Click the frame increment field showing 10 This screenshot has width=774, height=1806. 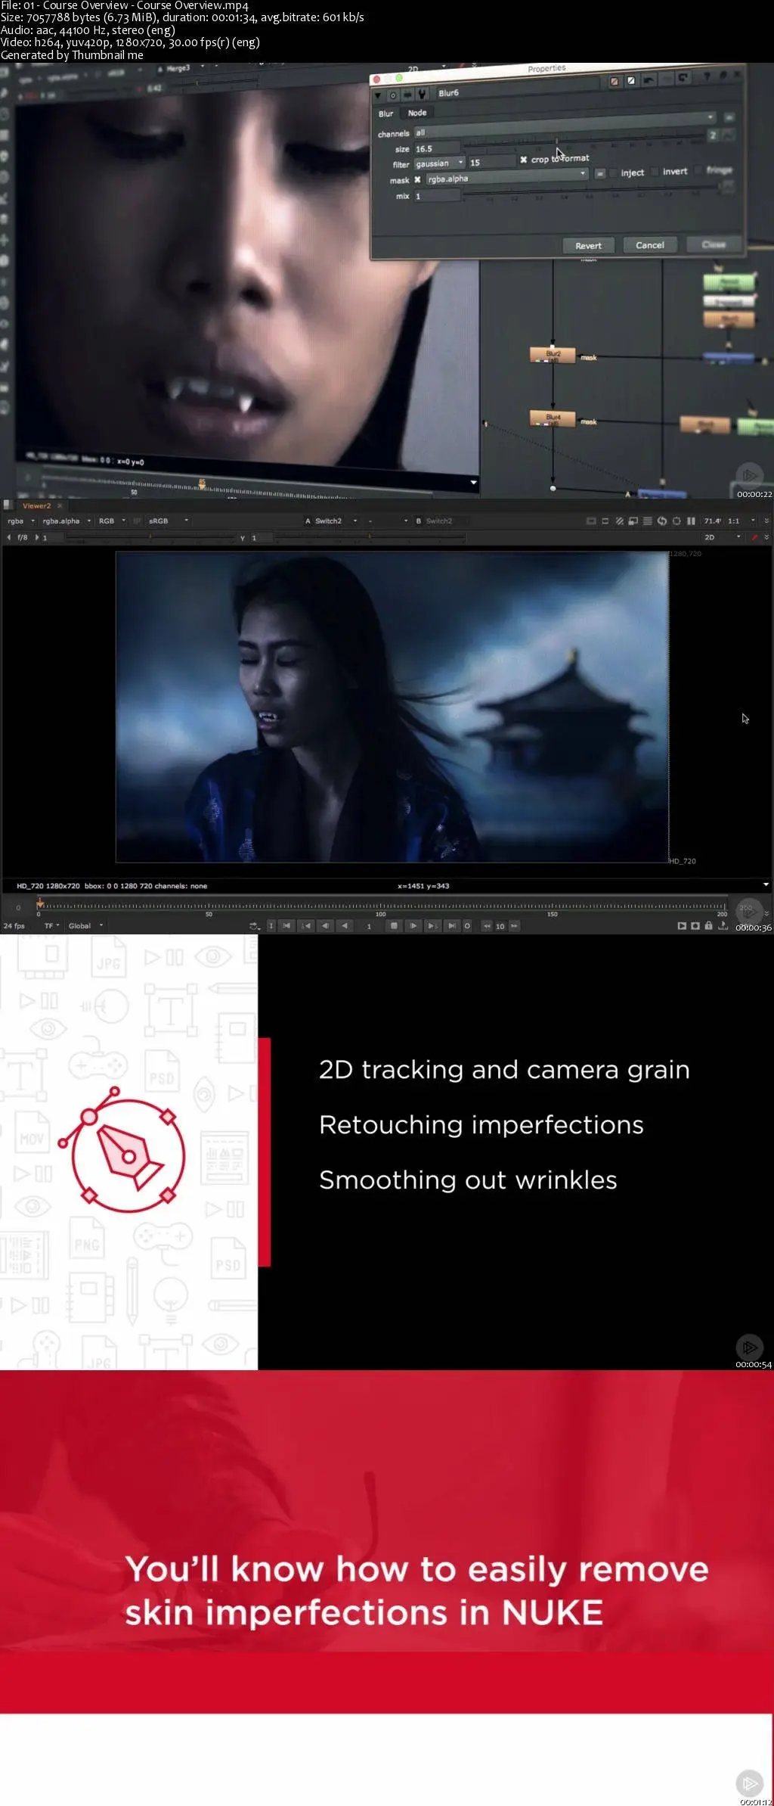point(500,926)
